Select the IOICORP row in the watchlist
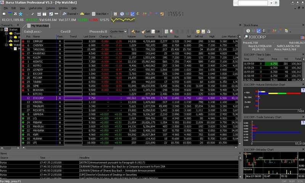The height and width of the screenshot is (183, 305). (130, 98)
